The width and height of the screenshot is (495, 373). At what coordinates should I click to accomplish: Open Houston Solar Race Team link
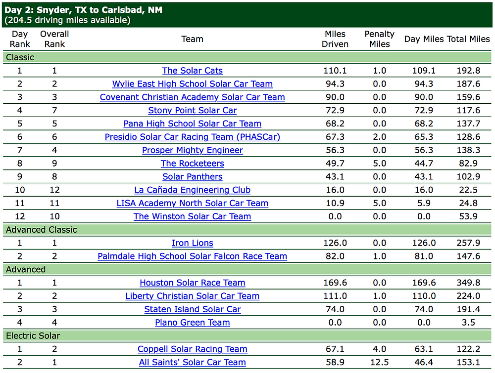(192, 283)
